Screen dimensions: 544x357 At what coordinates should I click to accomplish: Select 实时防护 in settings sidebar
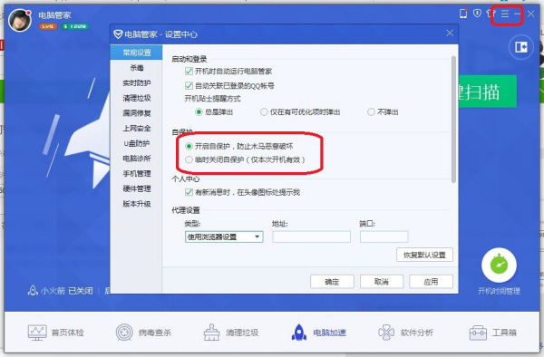tap(136, 82)
